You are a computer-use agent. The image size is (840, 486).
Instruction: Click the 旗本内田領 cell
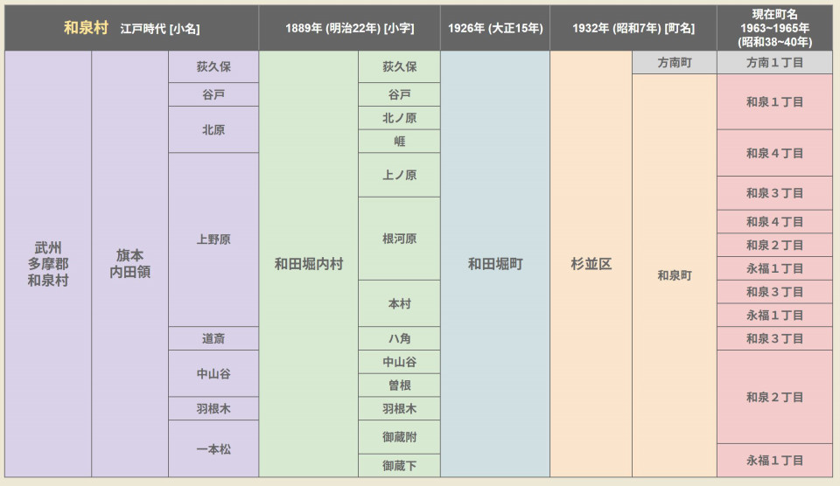pos(129,264)
